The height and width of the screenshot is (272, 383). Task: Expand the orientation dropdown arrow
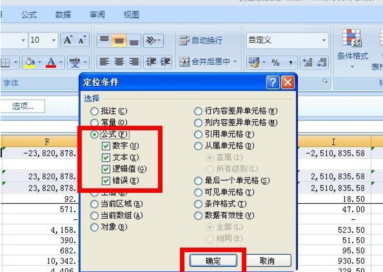159,41
